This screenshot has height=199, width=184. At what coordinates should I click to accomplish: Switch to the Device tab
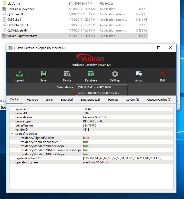coord(14,99)
